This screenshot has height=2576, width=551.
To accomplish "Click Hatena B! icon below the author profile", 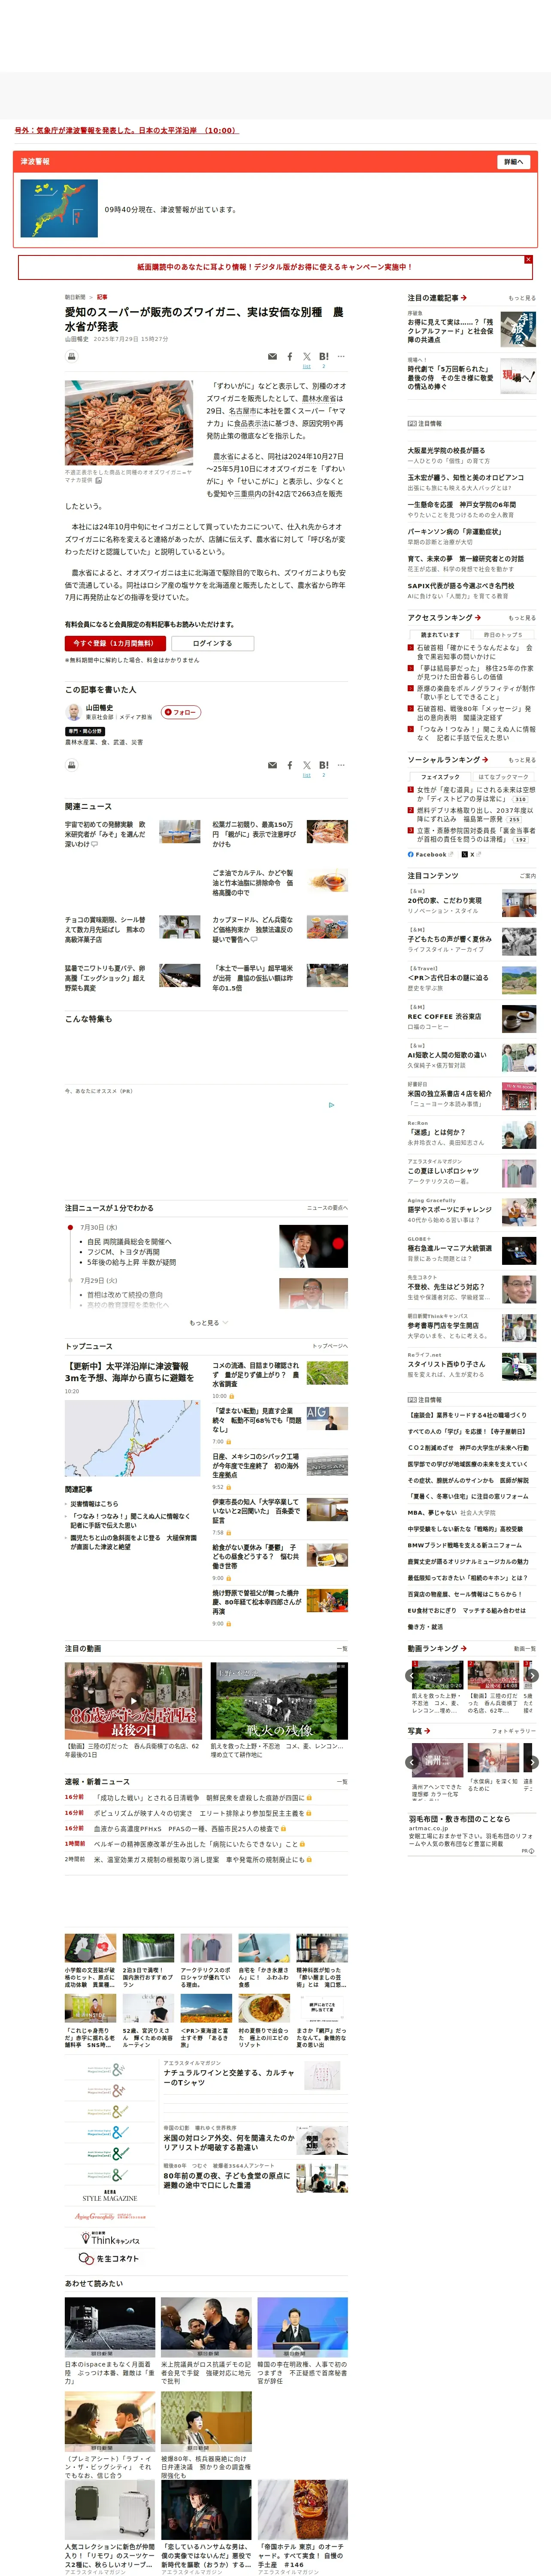I will (x=324, y=765).
